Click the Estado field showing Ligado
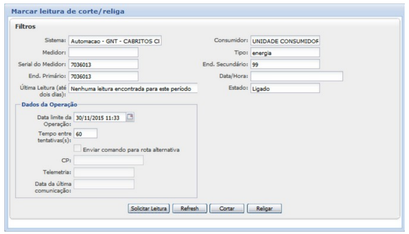409x234 pixels. point(284,88)
